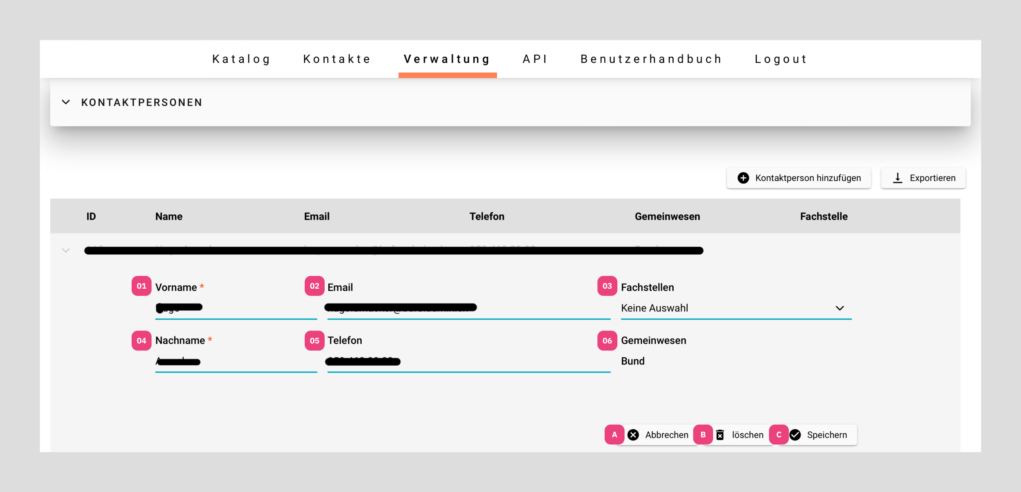Viewport: 1021px width, 492px height.
Task: Click the download arrow icon beside Exportieren
Action: coord(897,178)
